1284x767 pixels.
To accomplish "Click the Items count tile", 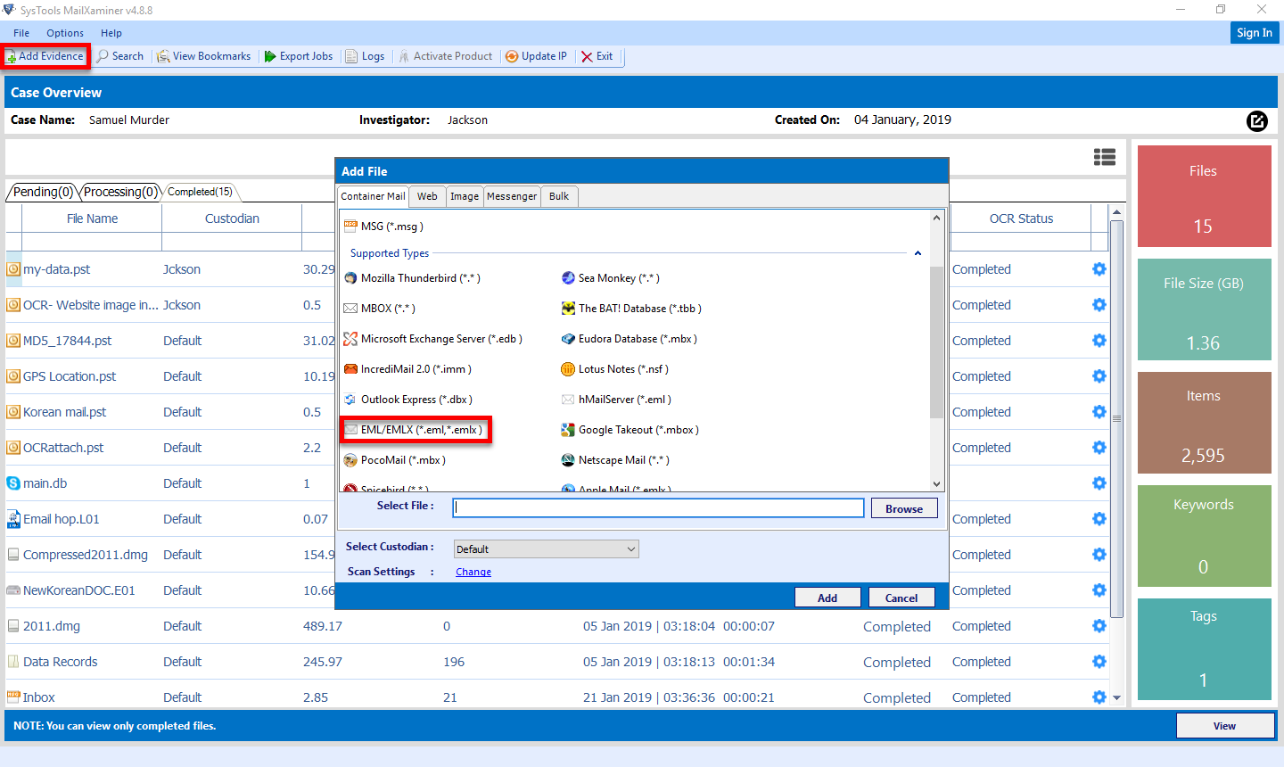I will point(1204,423).
